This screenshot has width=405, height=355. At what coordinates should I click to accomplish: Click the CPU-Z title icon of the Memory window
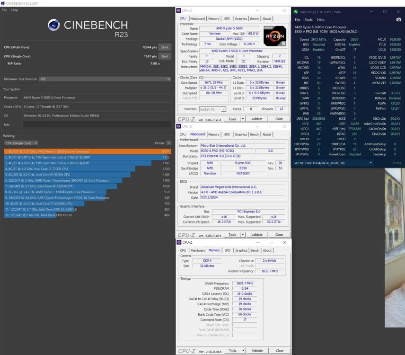[x=179, y=242]
